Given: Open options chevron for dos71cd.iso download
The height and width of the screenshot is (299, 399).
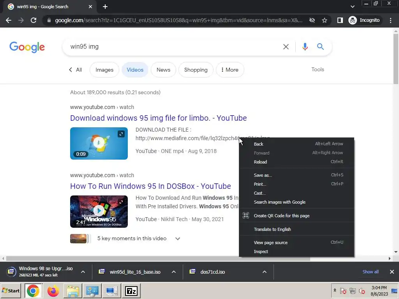Looking at the screenshot, I should (265, 272).
